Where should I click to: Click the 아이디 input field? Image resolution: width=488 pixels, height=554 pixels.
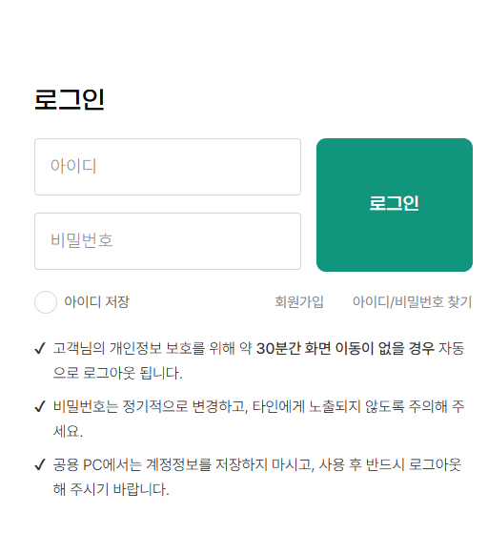click(168, 167)
